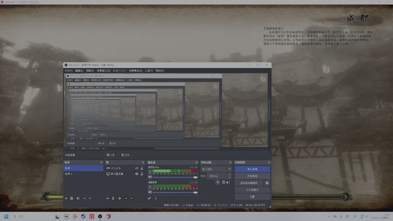The height and width of the screenshot is (221, 393).
Task: Click source toolbar Filters button
Action: (x=125, y=155)
